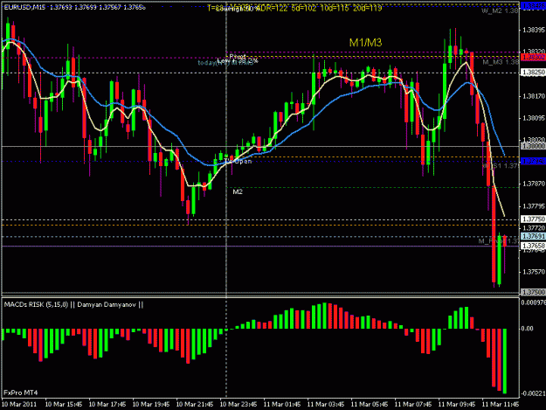Click the T. Open label
This screenshot has height=410, width=546.
(x=238, y=161)
